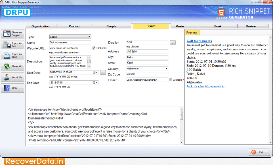Click the code output scrollbar thumb
Viewport: 273px width, 165px height.
(182, 115)
